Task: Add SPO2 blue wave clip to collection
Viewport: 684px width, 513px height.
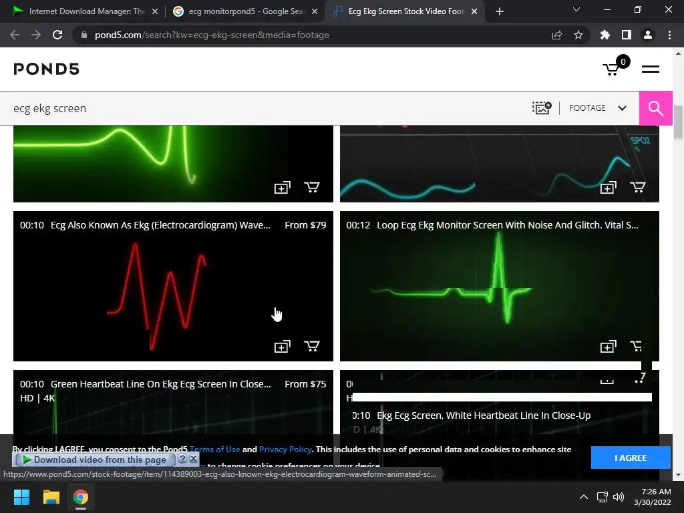Action: (x=608, y=188)
